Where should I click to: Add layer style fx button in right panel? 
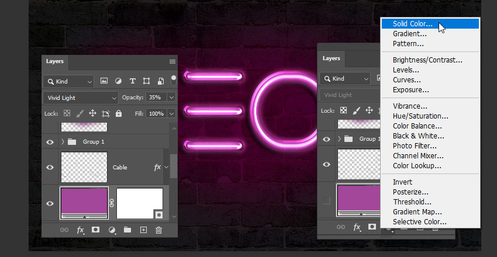[x=357, y=227]
